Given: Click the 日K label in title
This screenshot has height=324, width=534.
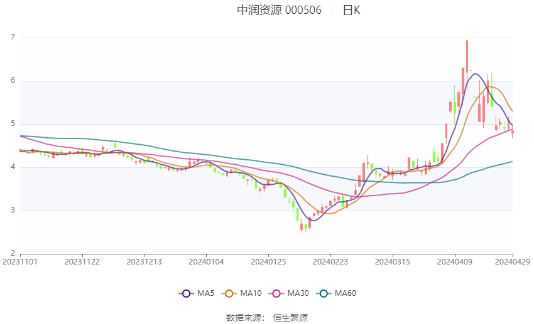Looking at the screenshot, I should pyautogui.click(x=351, y=10).
